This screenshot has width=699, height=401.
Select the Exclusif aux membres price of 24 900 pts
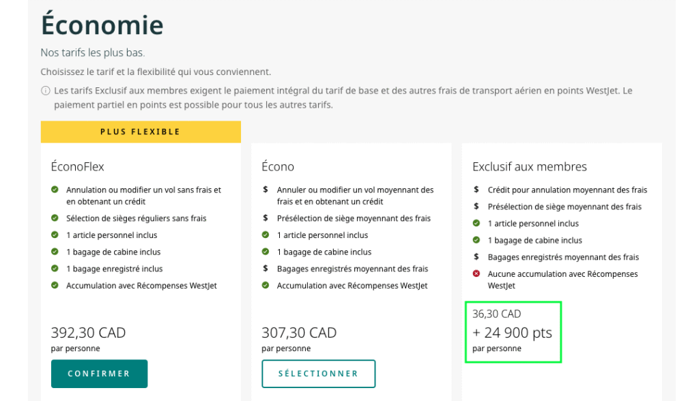pos(513,333)
